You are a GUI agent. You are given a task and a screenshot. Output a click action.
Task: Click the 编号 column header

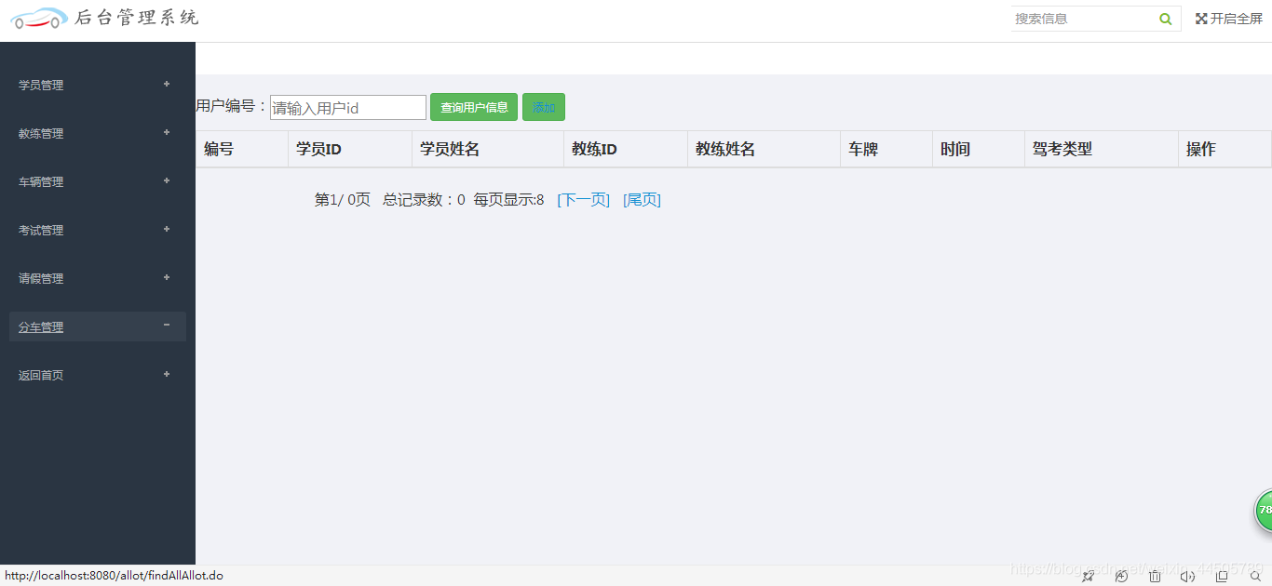242,149
